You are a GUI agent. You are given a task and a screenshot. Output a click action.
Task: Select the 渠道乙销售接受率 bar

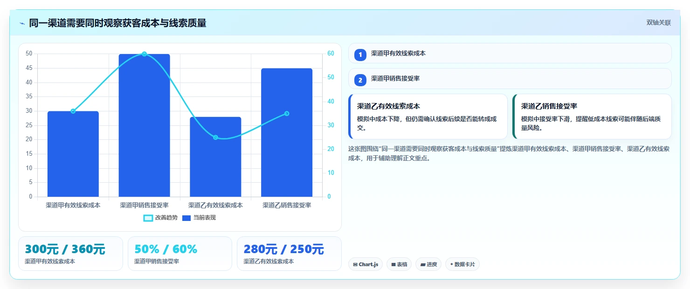[287, 132]
